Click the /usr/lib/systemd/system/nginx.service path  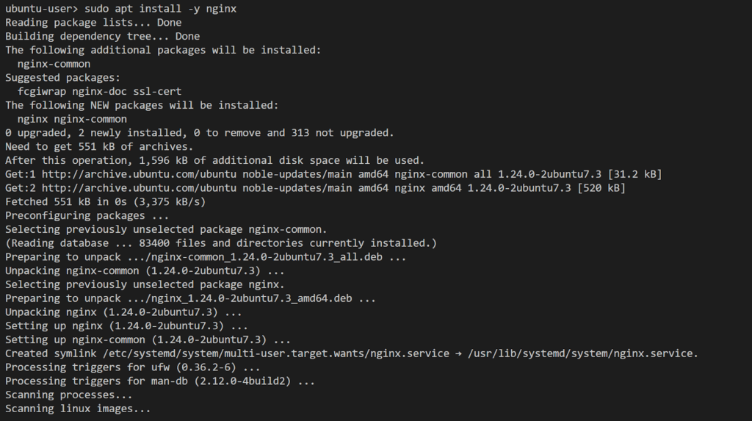click(583, 354)
